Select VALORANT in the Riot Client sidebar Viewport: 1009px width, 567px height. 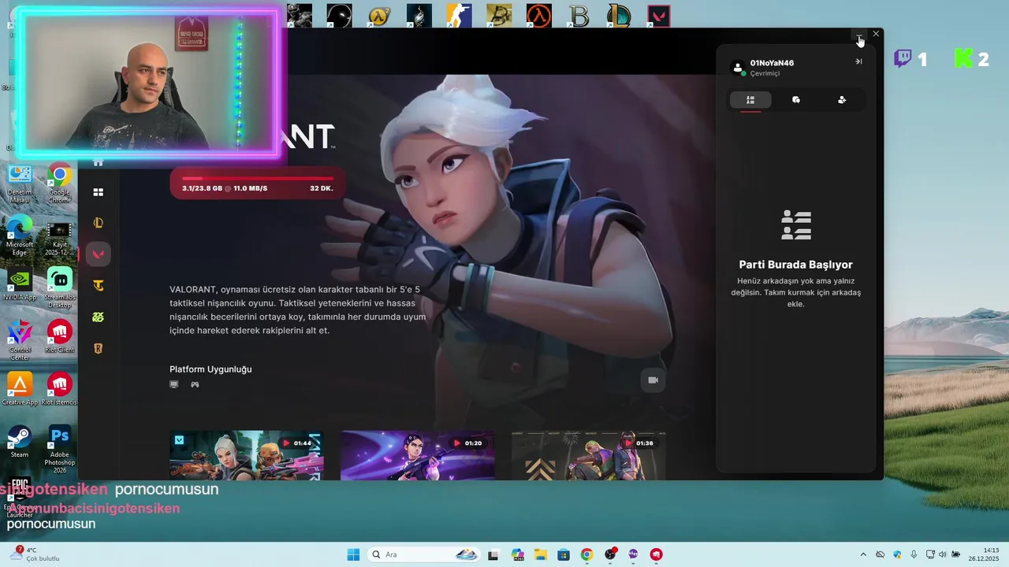(99, 254)
